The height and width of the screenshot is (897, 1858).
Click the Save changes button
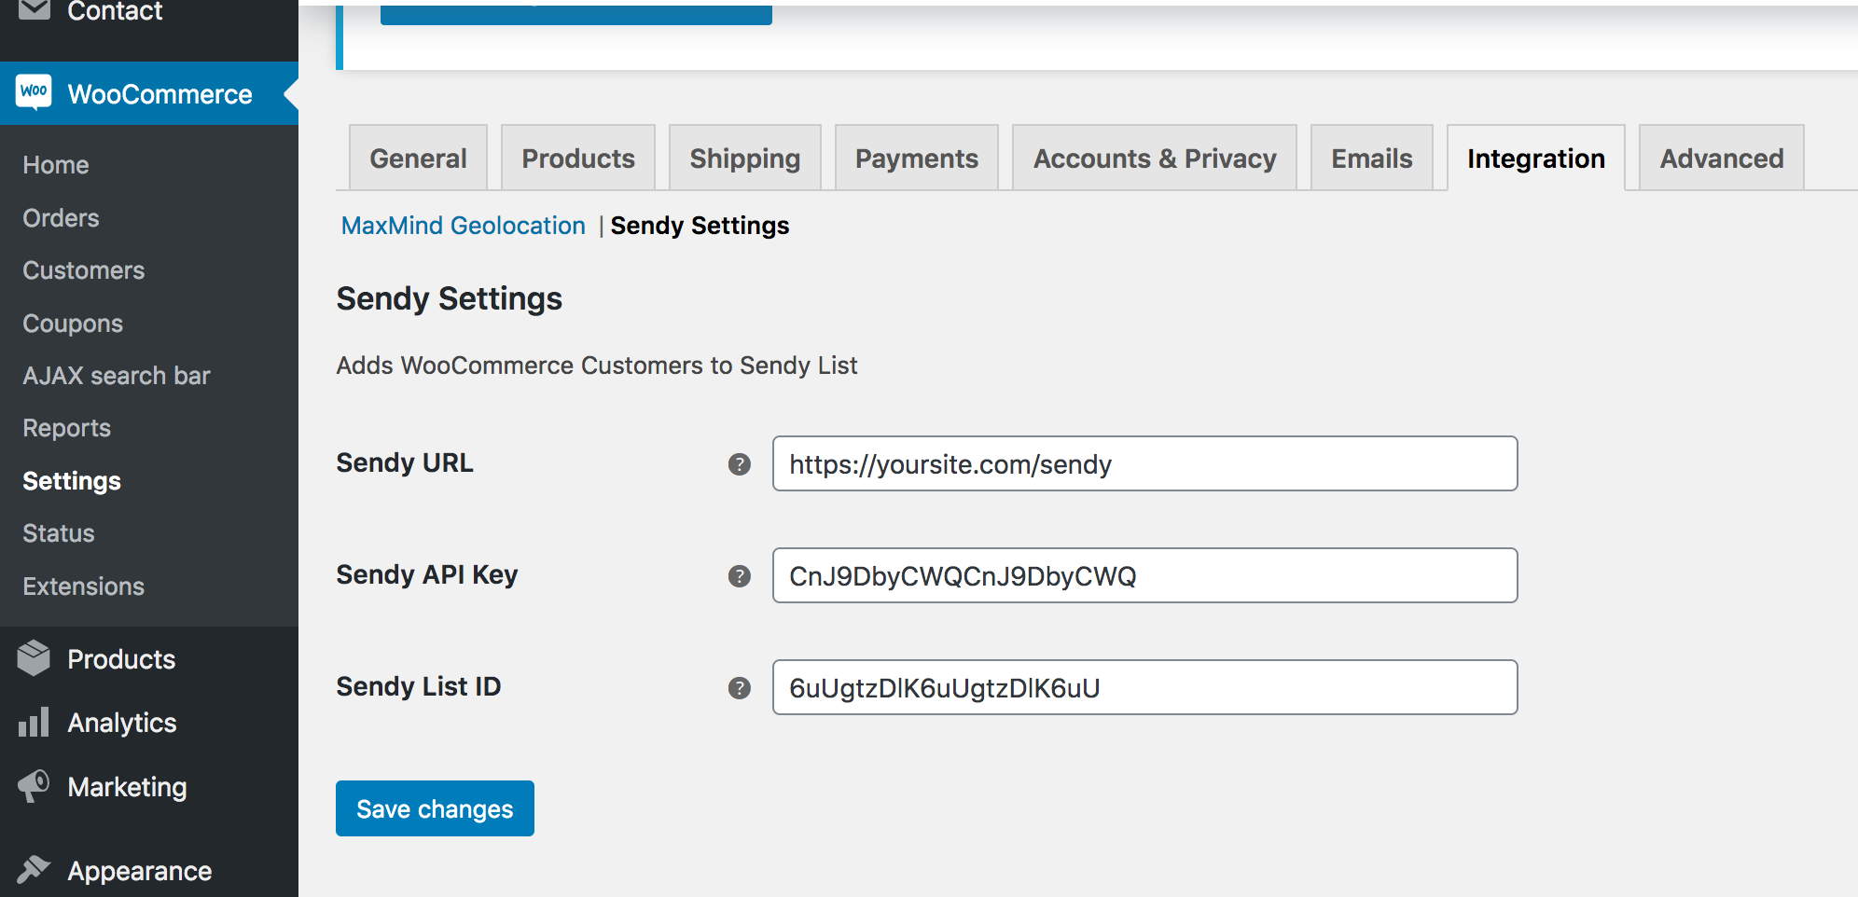pos(435,808)
